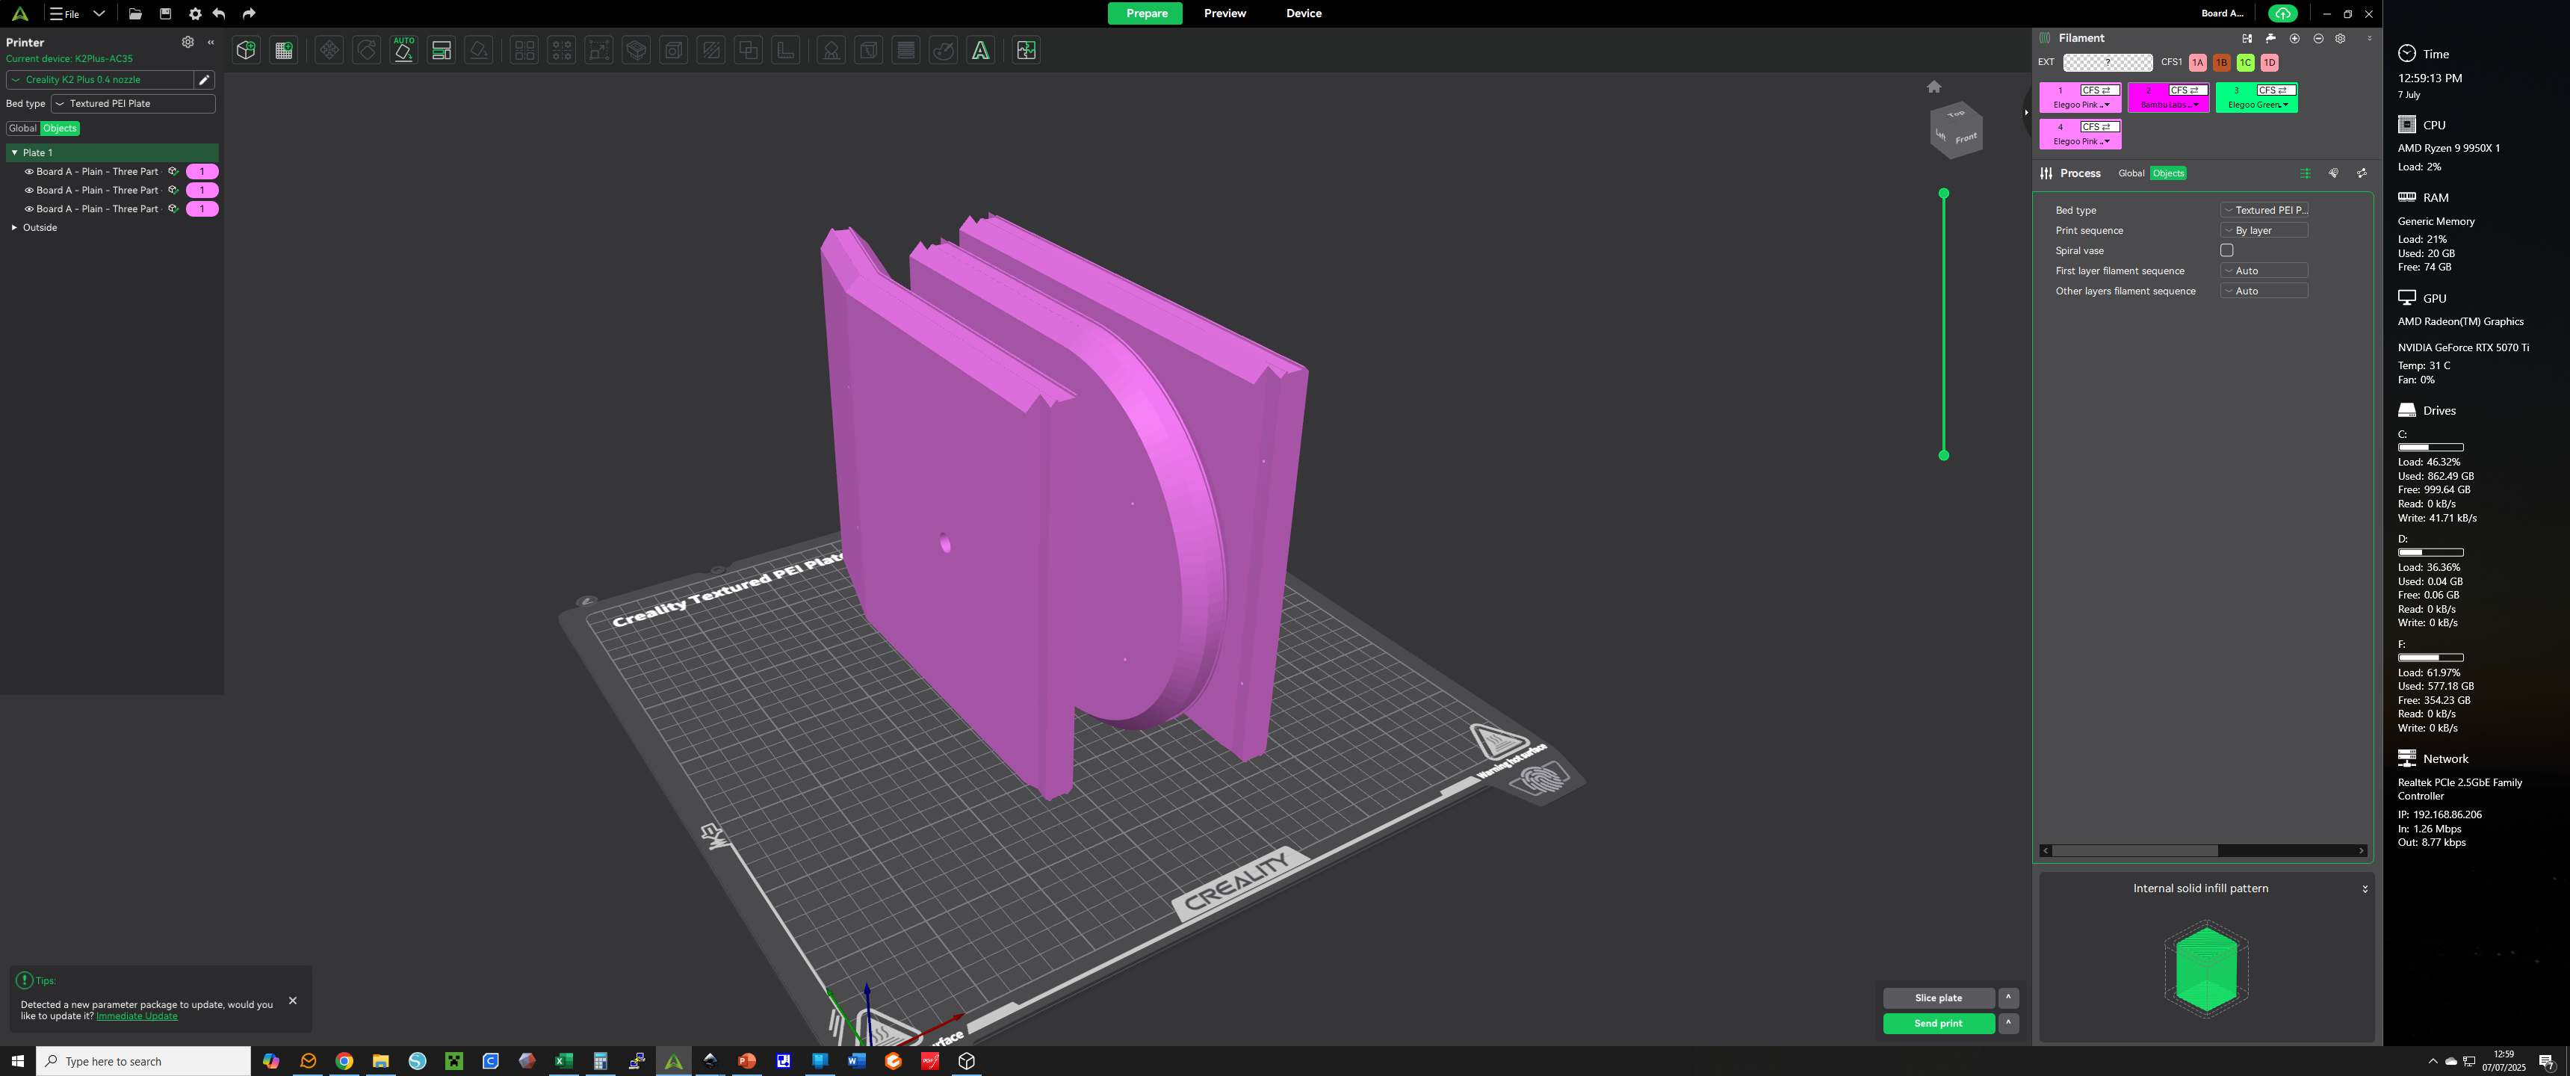Open the Slice plate options arrow
The image size is (2570, 1076).
(2008, 997)
